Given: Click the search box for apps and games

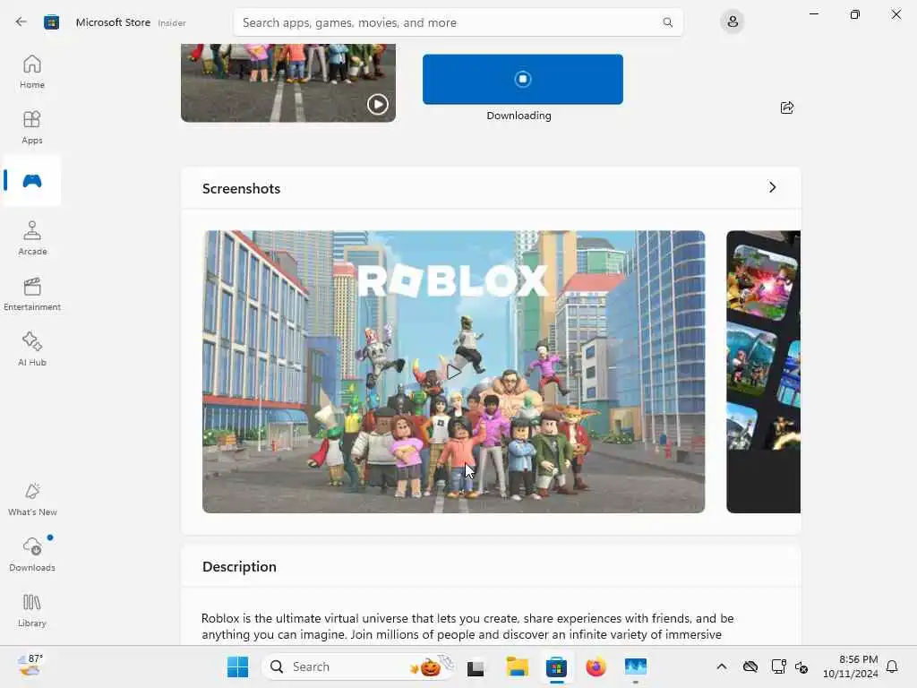Looking at the screenshot, I should point(458,22).
